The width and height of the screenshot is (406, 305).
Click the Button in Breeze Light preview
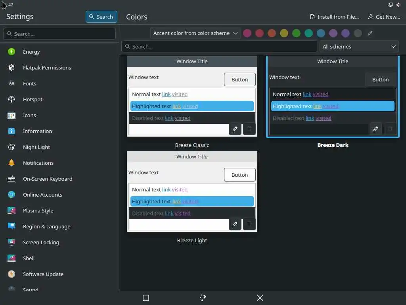pos(240,175)
